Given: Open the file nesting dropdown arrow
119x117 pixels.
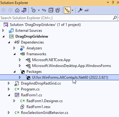Looking at the screenshot, I should [x=72, y=10].
